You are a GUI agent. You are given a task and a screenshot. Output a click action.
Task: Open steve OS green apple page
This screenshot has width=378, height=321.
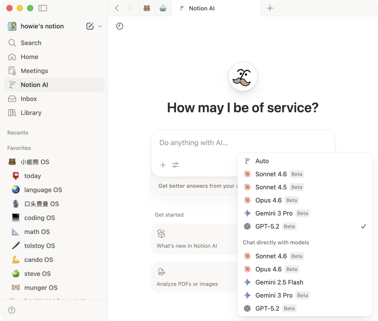pos(54,274)
